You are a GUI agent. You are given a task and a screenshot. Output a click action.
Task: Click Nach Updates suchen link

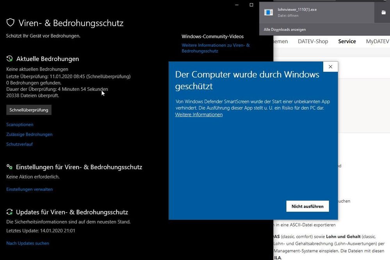point(28,243)
